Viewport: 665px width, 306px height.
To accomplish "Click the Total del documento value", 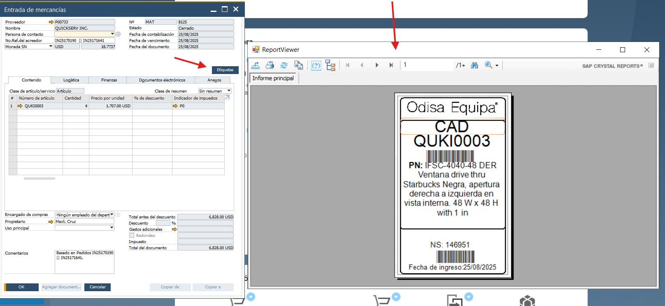I will [206, 248].
